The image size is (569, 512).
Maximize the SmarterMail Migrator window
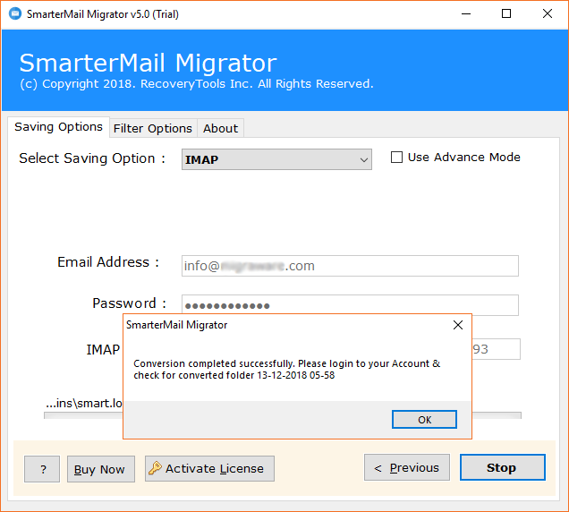coord(506,14)
